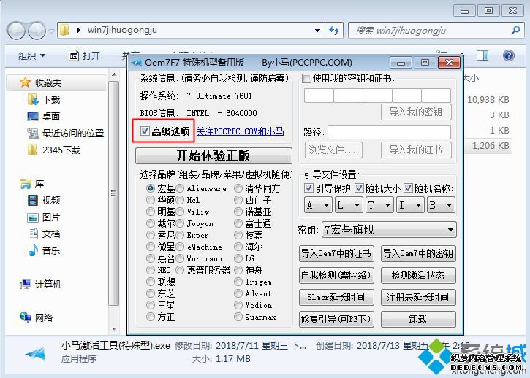Toggle 随机名称 checkbox
This screenshot has width=530, height=378.
tap(409, 188)
